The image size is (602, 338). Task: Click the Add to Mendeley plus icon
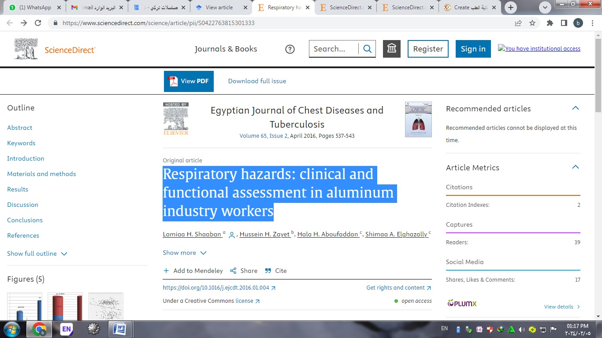point(167,271)
